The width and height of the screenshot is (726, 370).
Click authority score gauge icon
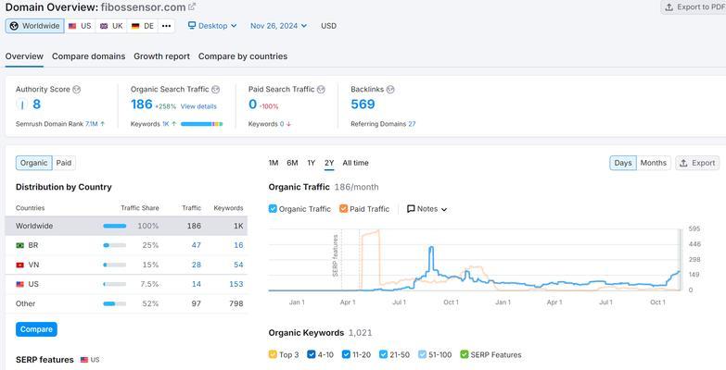21,105
